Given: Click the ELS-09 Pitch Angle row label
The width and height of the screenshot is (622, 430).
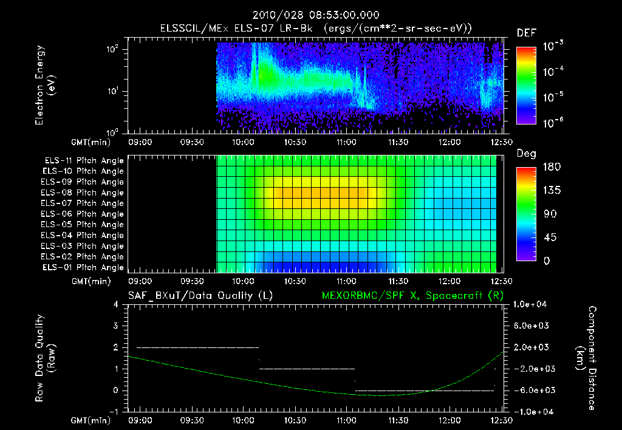Looking at the screenshot, I should click(x=82, y=182).
